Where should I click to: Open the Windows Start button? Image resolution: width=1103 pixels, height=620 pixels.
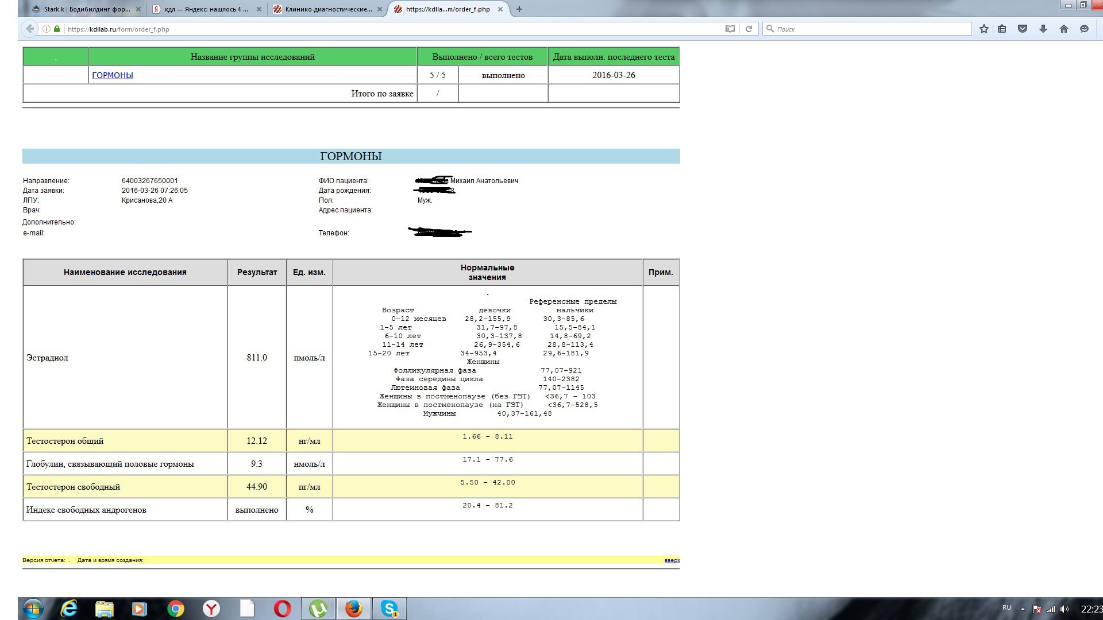(x=33, y=609)
